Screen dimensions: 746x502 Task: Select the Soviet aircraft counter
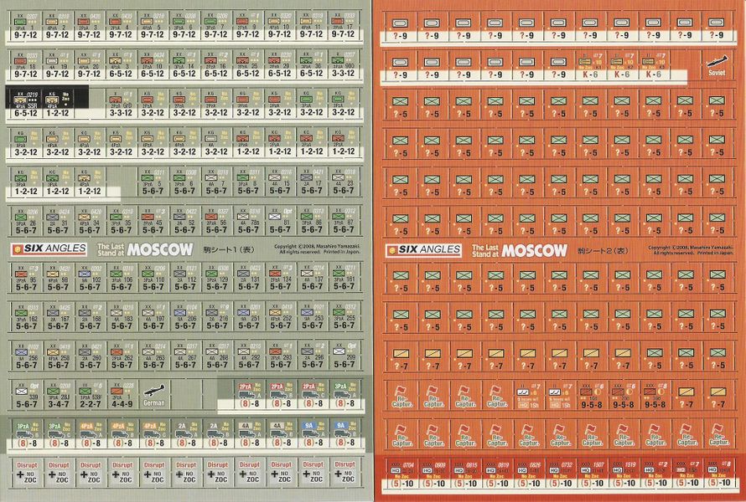click(x=718, y=64)
